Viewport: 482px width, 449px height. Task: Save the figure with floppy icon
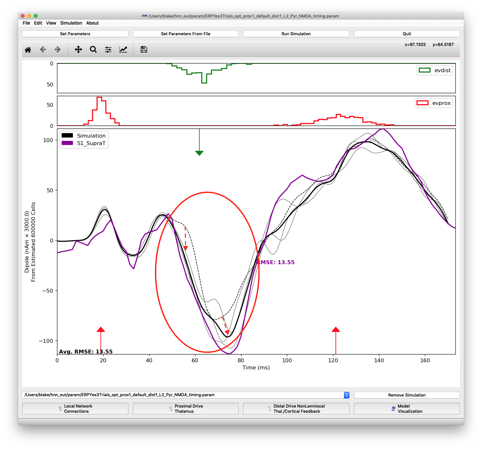point(144,50)
